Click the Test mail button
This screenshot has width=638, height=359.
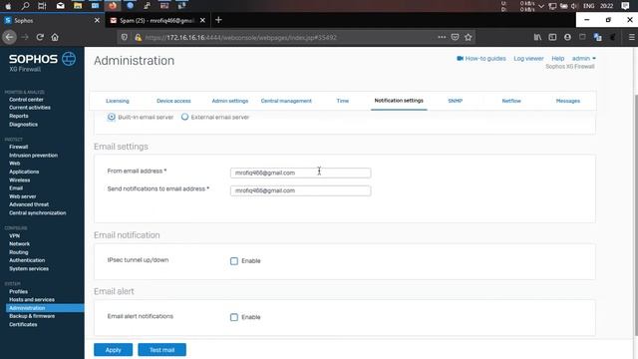[161, 350]
